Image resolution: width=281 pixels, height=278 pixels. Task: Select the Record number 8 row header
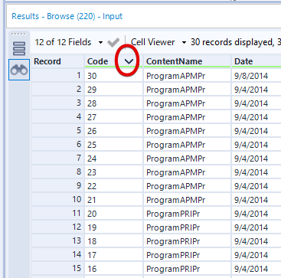57,172
